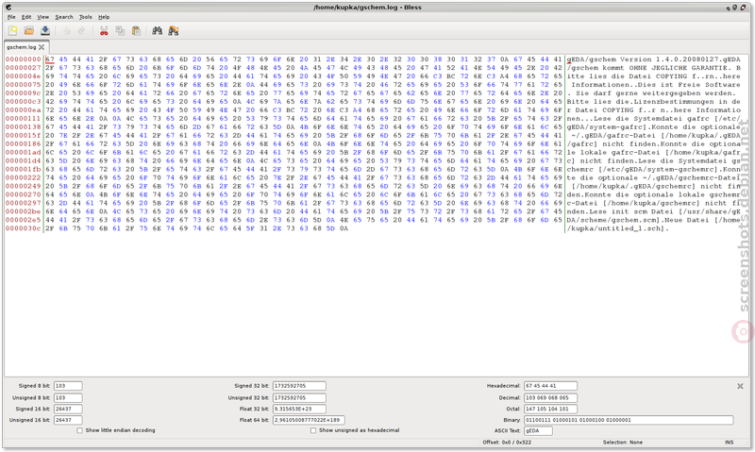Viewport: 755px width, 452px height.
Task: Click the Open file toolbar icon
Action: point(29,31)
